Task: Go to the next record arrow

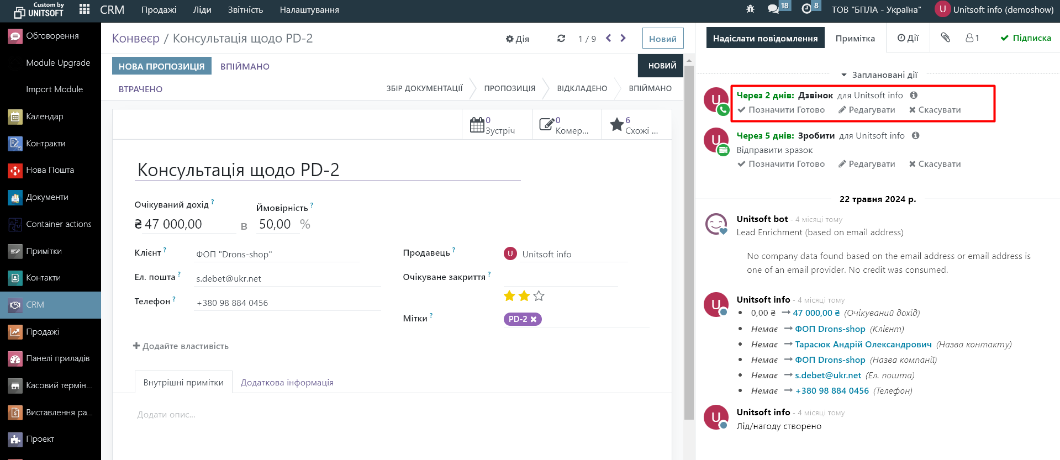Action: click(623, 38)
